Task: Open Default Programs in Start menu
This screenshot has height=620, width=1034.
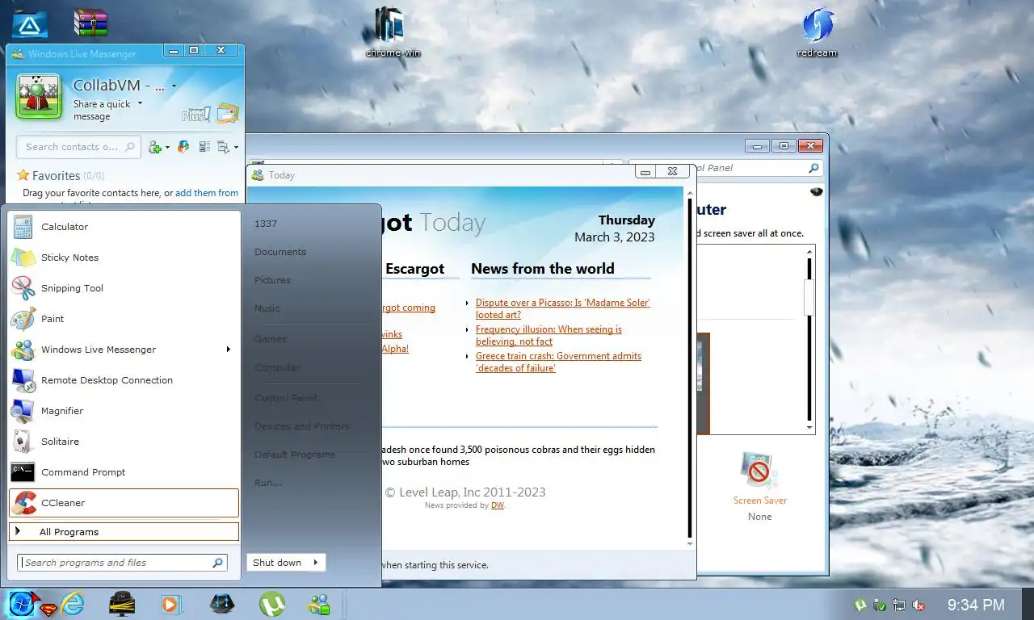Action: tap(295, 455)
